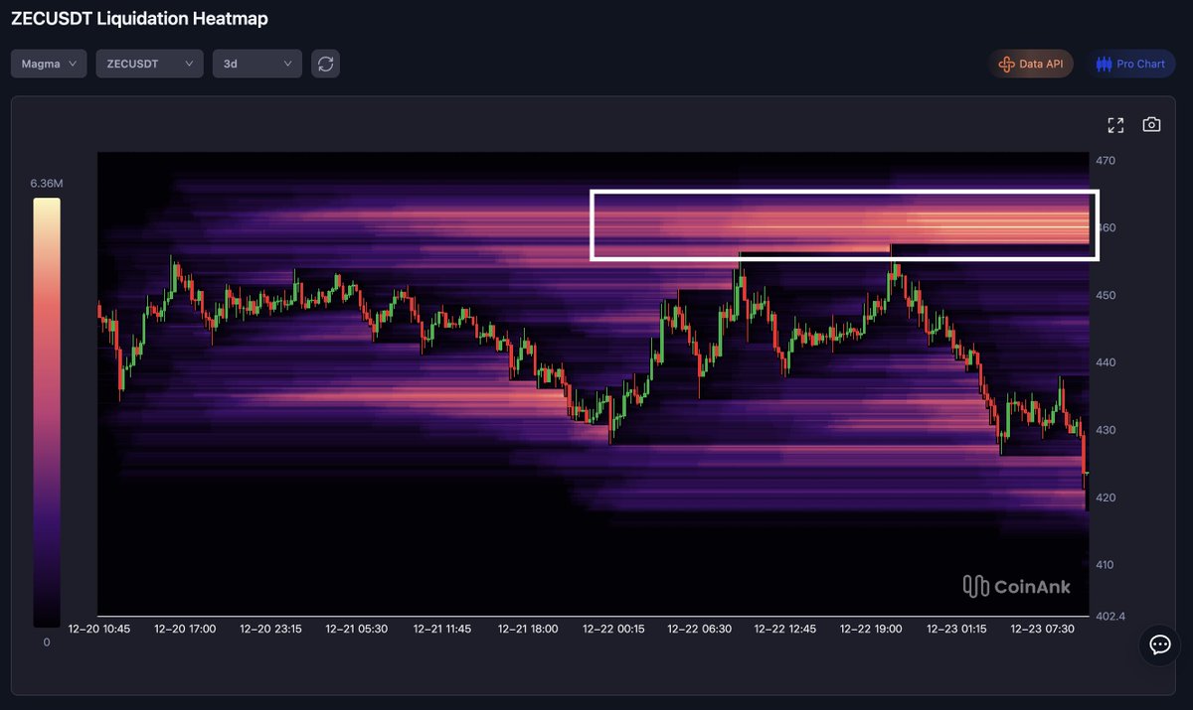The width and height of the screenshot is (1193, 710).
Task: Click the Pro Chart candlestick icon
Action: 1104,63
